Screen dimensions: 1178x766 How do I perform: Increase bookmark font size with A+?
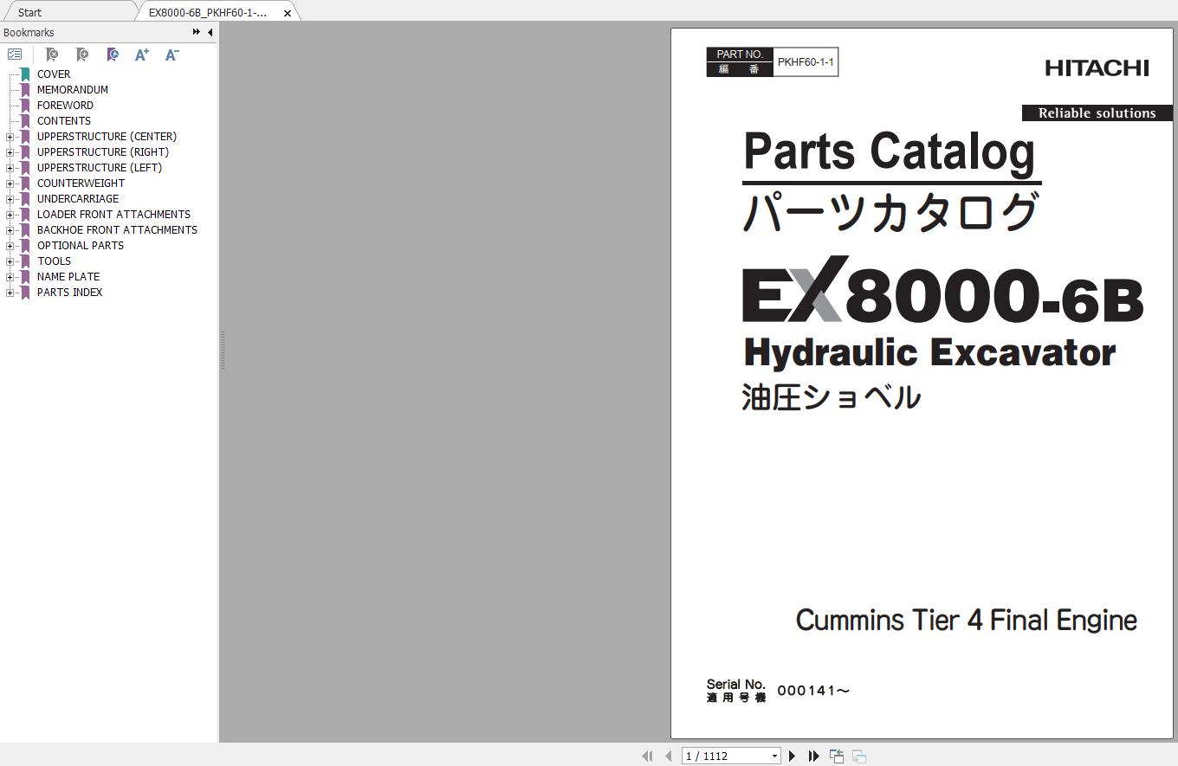(x=142, y=55)
